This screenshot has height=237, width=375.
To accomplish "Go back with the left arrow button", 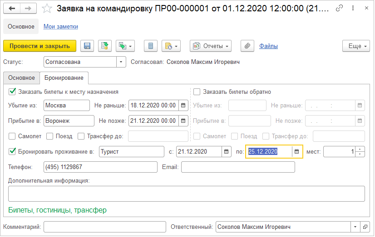I will coord(12,9).
